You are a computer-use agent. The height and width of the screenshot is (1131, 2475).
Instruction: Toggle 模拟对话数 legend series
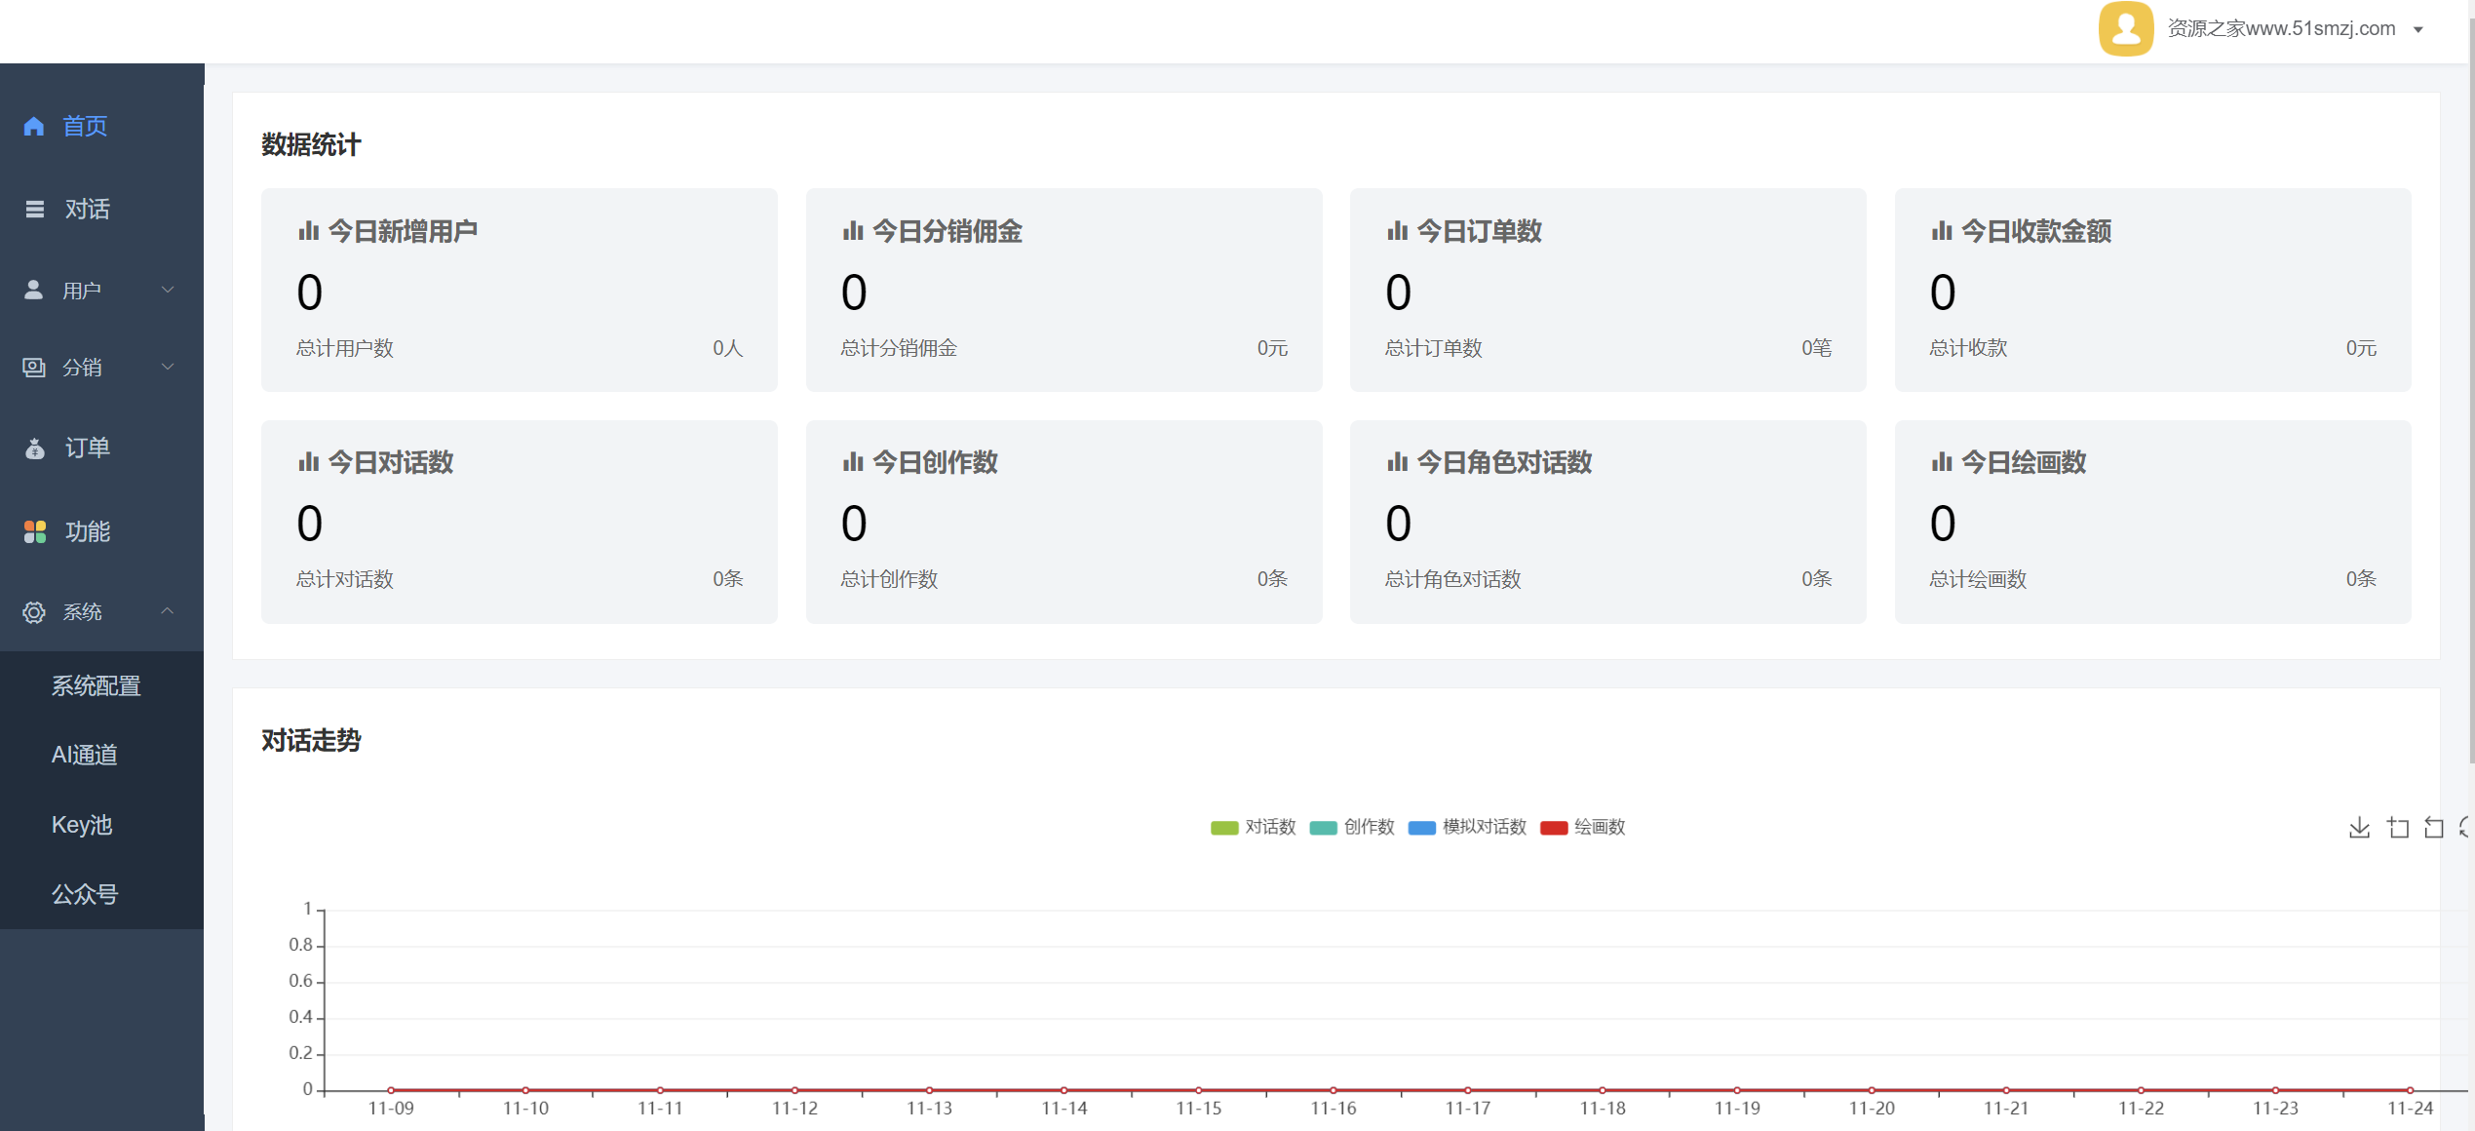(1467, 827)
